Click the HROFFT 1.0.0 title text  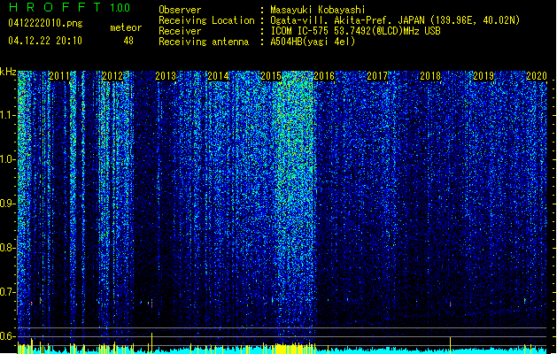coord(70,7)
